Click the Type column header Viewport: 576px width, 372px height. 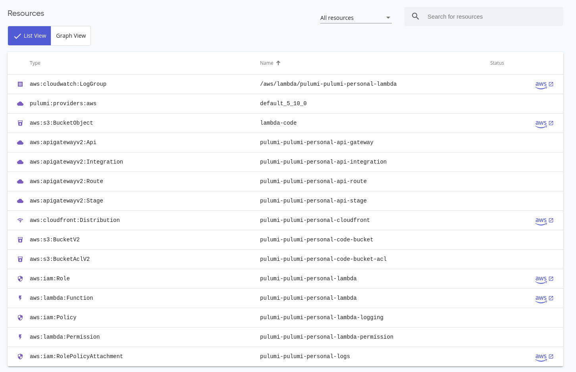35,63
